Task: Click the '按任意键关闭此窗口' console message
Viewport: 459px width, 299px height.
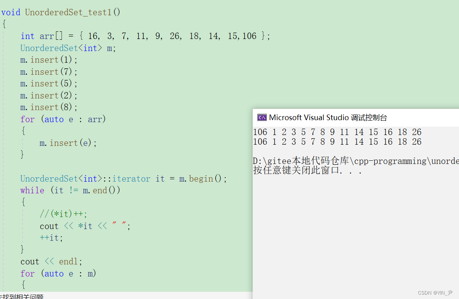Action: 307,170
